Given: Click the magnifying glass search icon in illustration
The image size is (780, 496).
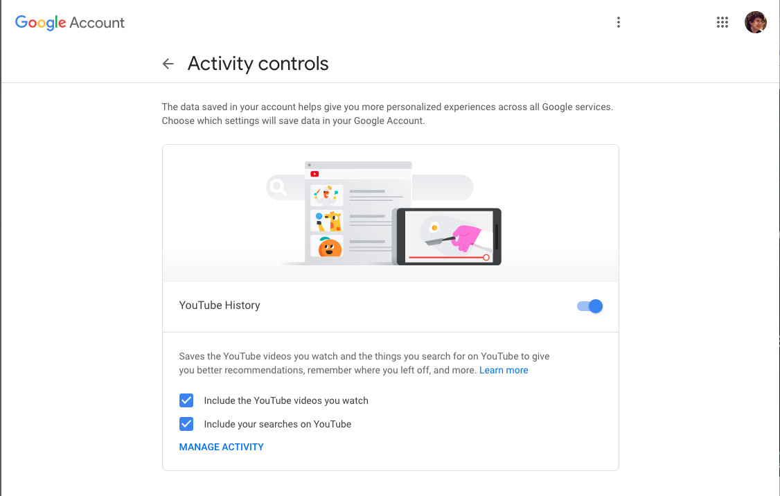Looking at the screenshot, I should (277, 187).
